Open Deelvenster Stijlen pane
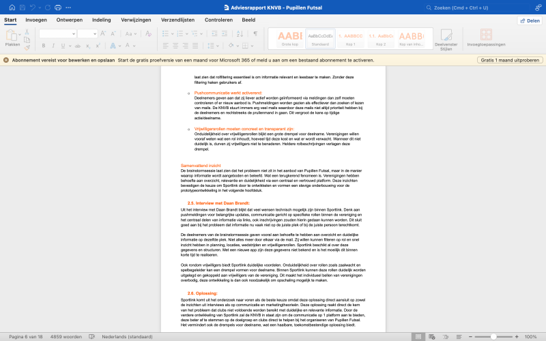This screenshot has width=546, height=341. [446, 38]
